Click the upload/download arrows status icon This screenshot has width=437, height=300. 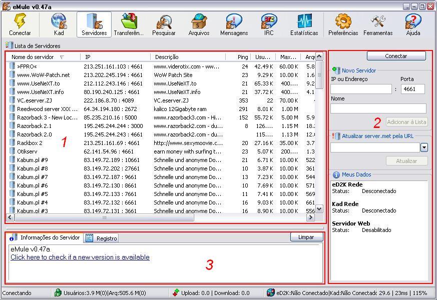point(176,292)
